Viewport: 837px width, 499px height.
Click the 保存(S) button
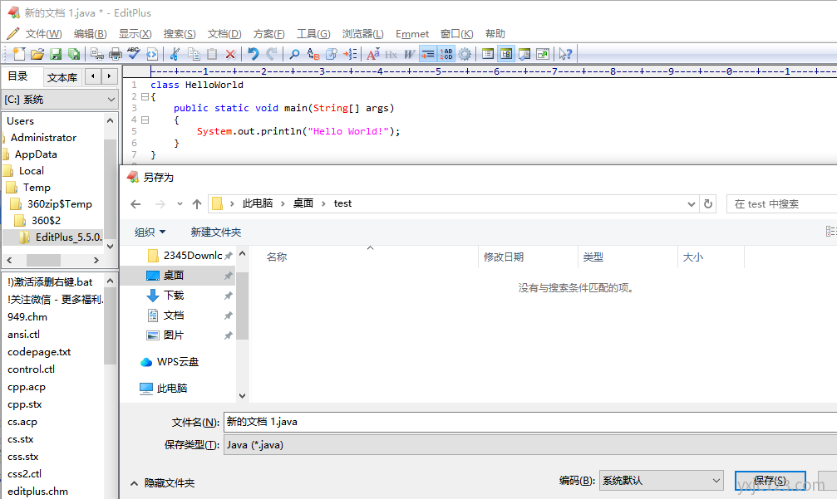click(x=770, y=481)
